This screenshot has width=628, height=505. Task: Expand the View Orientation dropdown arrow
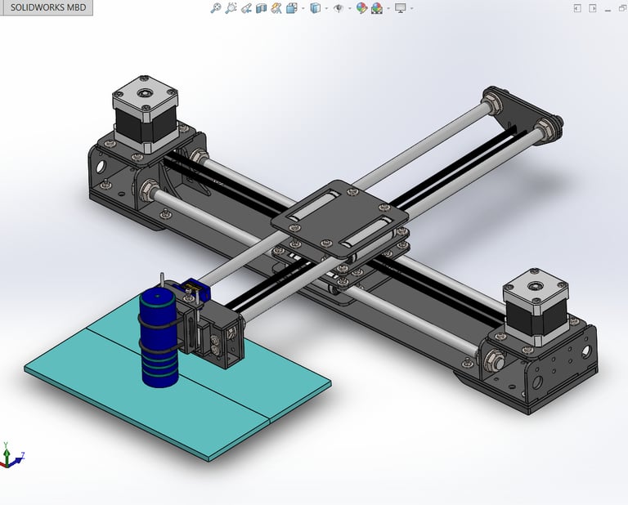(303, 8)
